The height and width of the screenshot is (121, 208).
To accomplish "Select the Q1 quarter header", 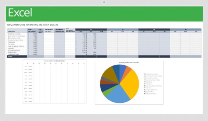I will pyautogui.click(x=91, y=30).
